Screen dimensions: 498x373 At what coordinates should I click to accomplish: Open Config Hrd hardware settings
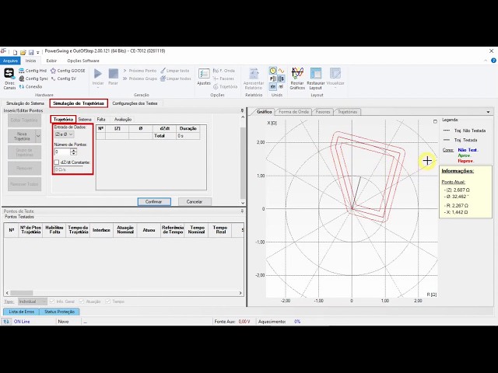(x=33, y=71)
